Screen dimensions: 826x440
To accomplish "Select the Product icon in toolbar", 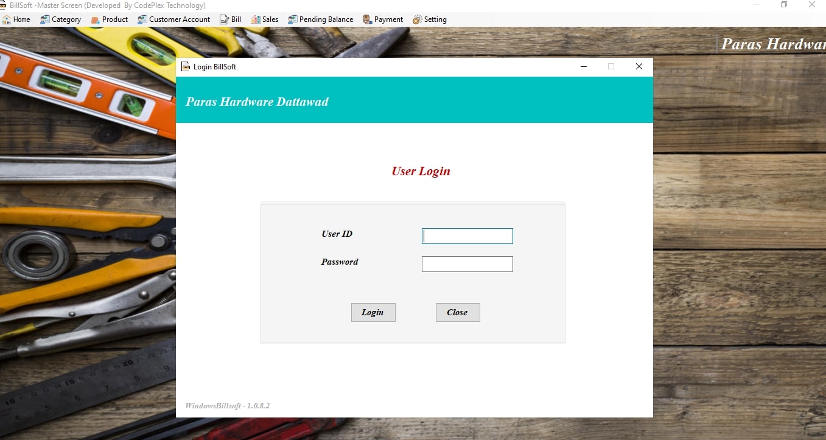I will tap(96, 19).
